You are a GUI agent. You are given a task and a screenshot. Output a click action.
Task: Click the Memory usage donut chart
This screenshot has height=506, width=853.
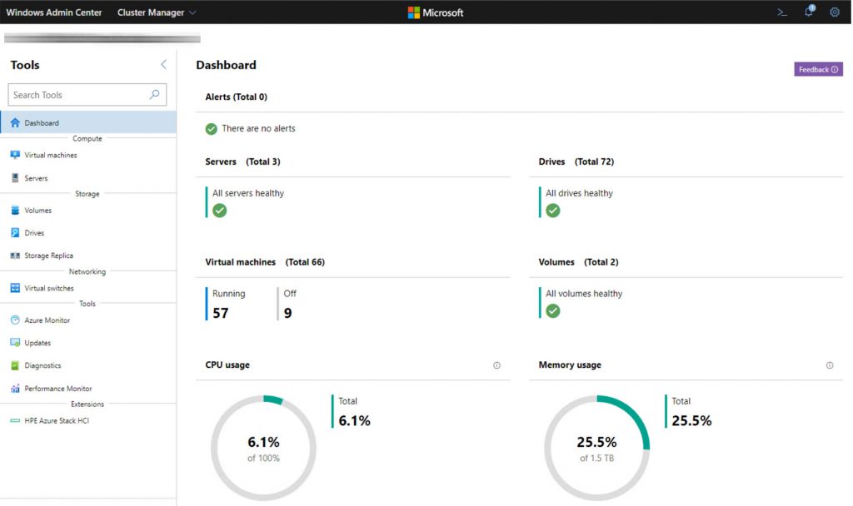tap(596, 448)
